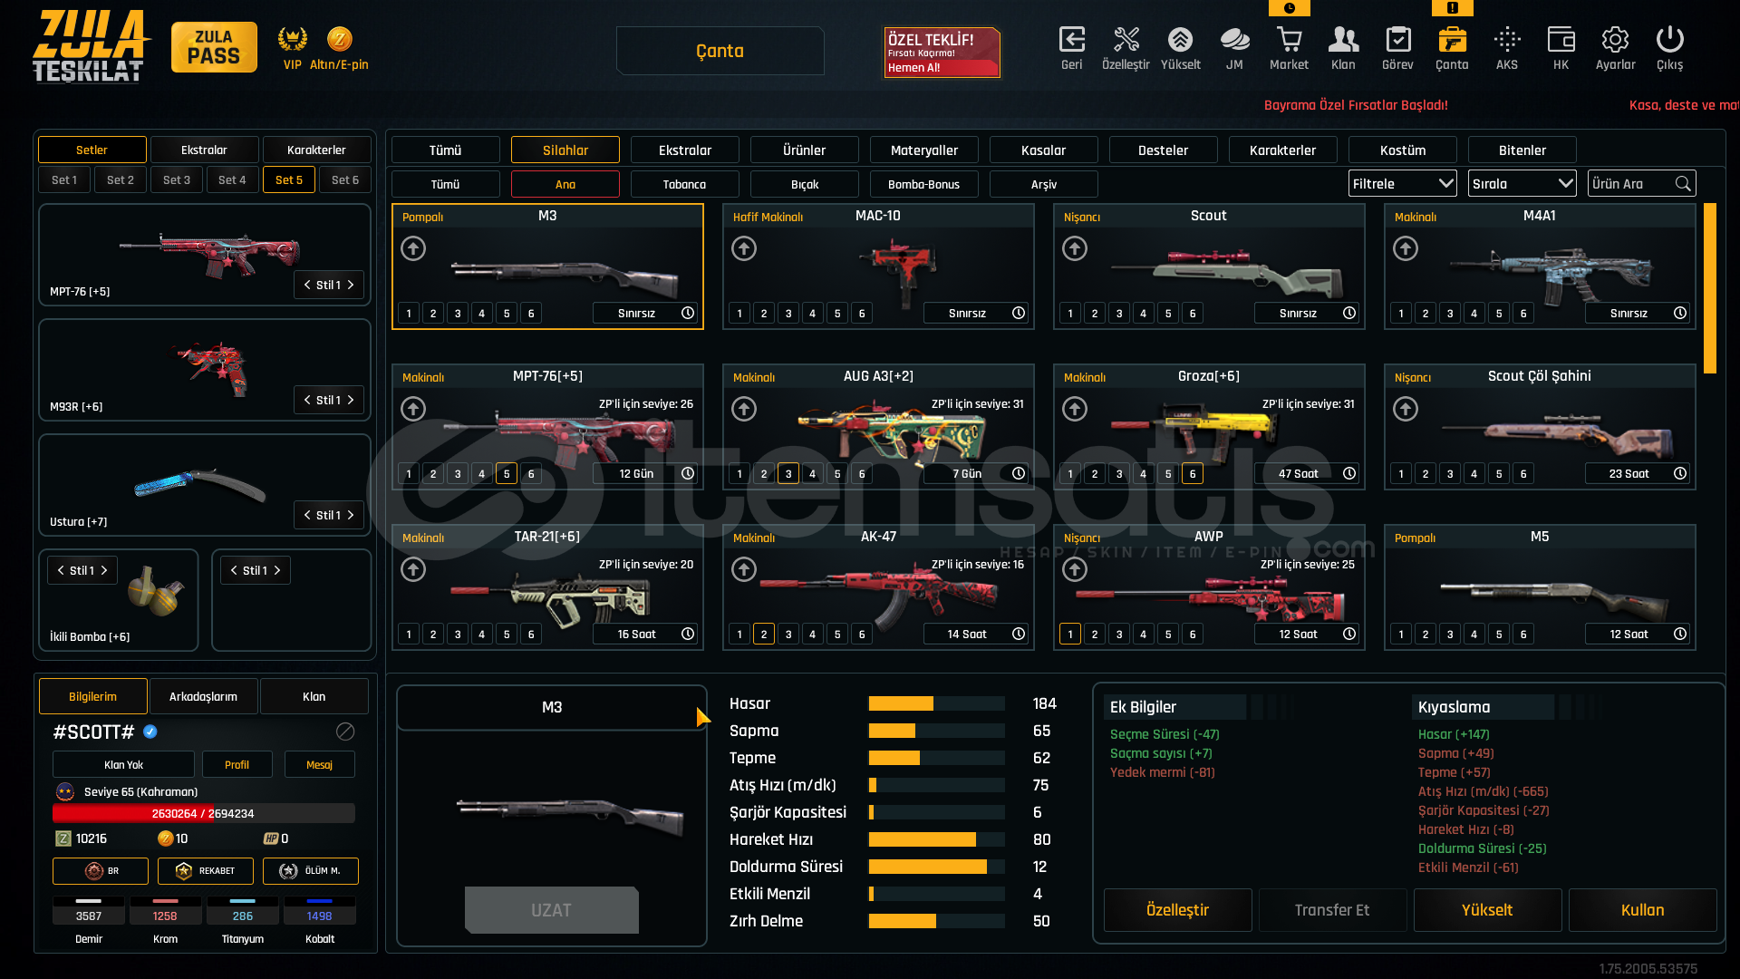This screenshot has width=1740, height=979.
Task: Click the BR mode icon button
Action: coord(101,871)
